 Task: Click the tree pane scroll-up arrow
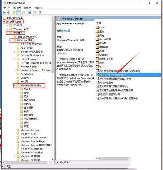click(53, 18)
